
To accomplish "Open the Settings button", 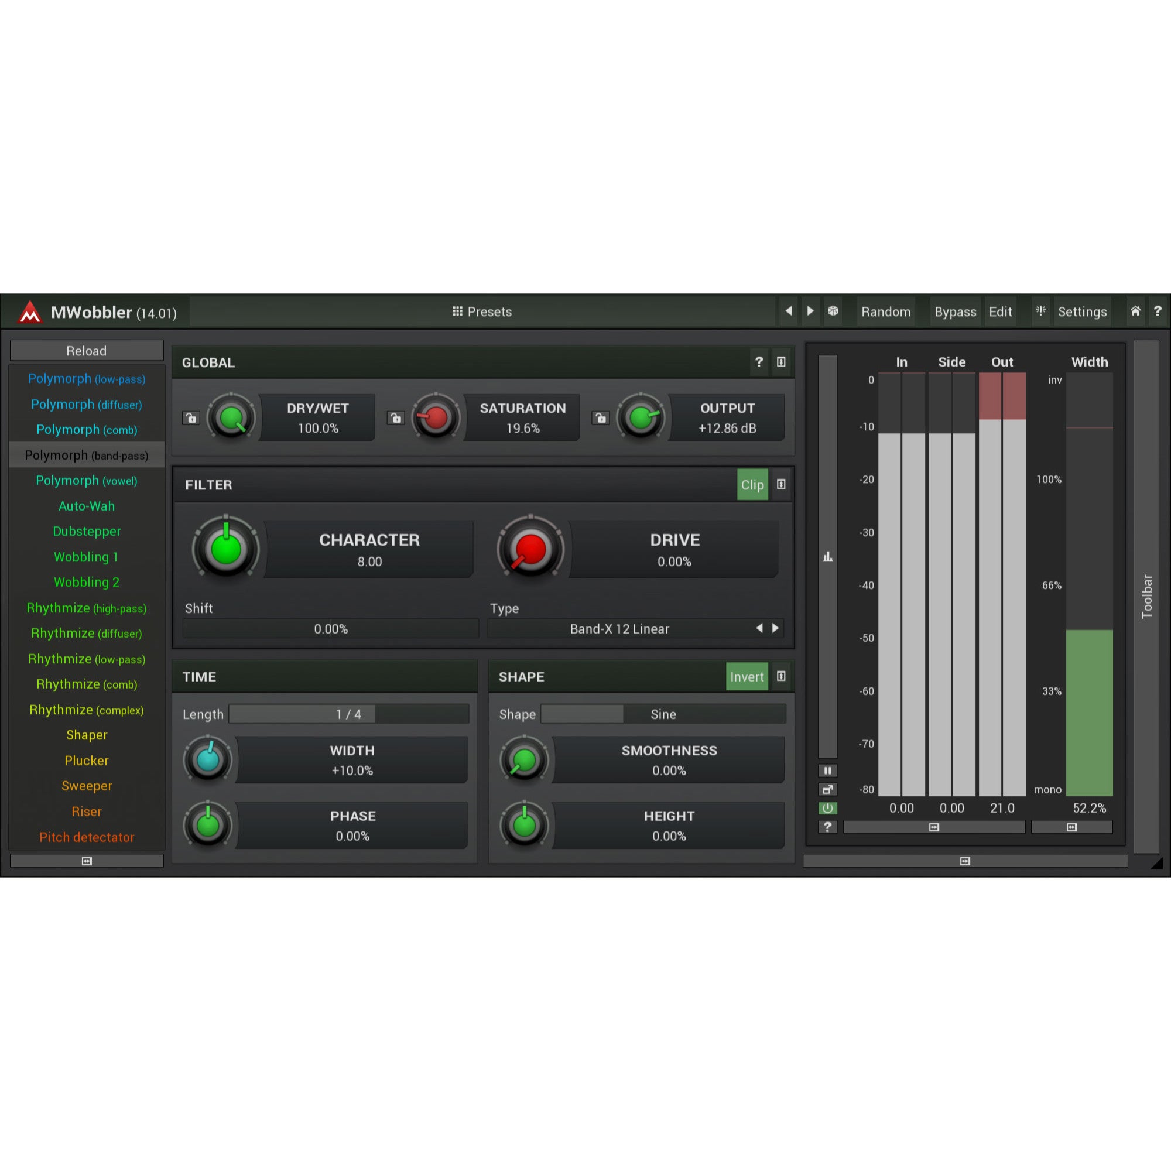I will click(x=1082, y=311).
